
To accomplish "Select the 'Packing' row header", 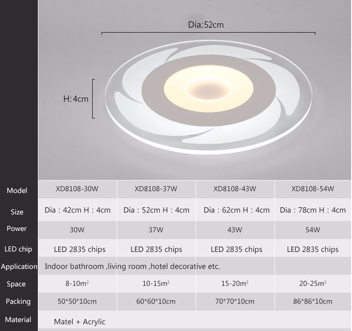I will click(x=18, y=302).
